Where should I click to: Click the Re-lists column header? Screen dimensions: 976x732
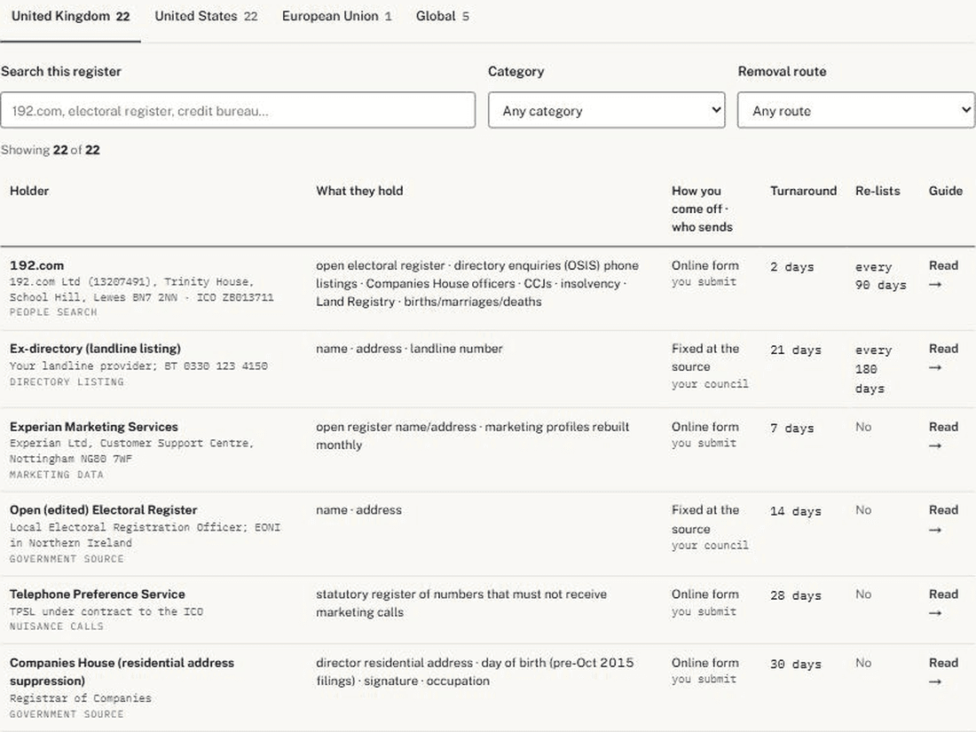878,191
